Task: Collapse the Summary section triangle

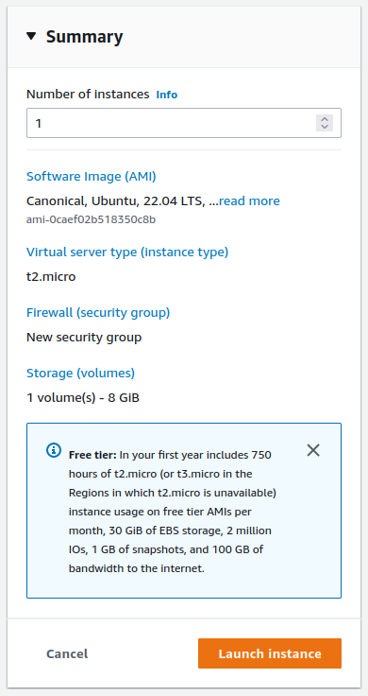Action: (31, 36)
